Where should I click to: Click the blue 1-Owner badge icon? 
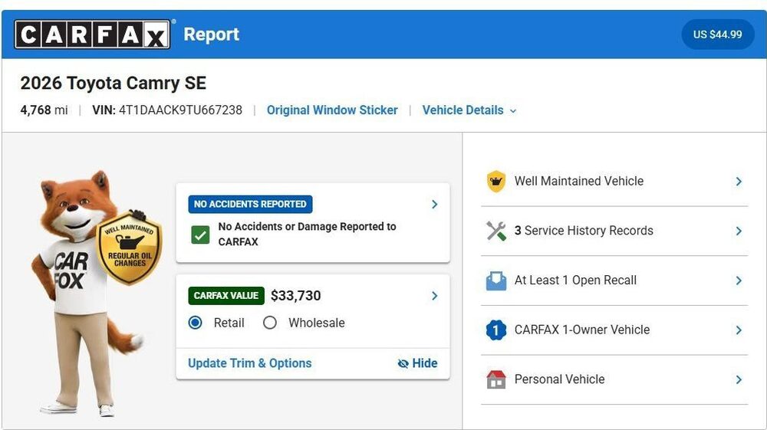click(496, 330)
